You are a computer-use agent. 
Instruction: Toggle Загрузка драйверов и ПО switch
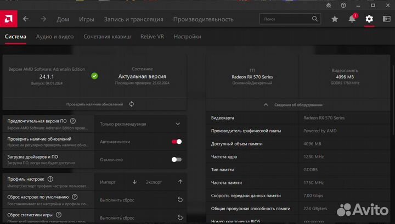coord(177,160)
